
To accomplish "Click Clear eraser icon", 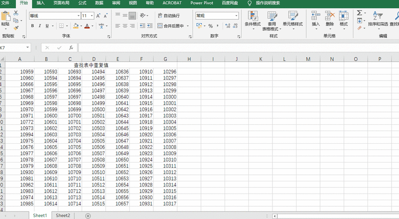I will tap(360, 28).
